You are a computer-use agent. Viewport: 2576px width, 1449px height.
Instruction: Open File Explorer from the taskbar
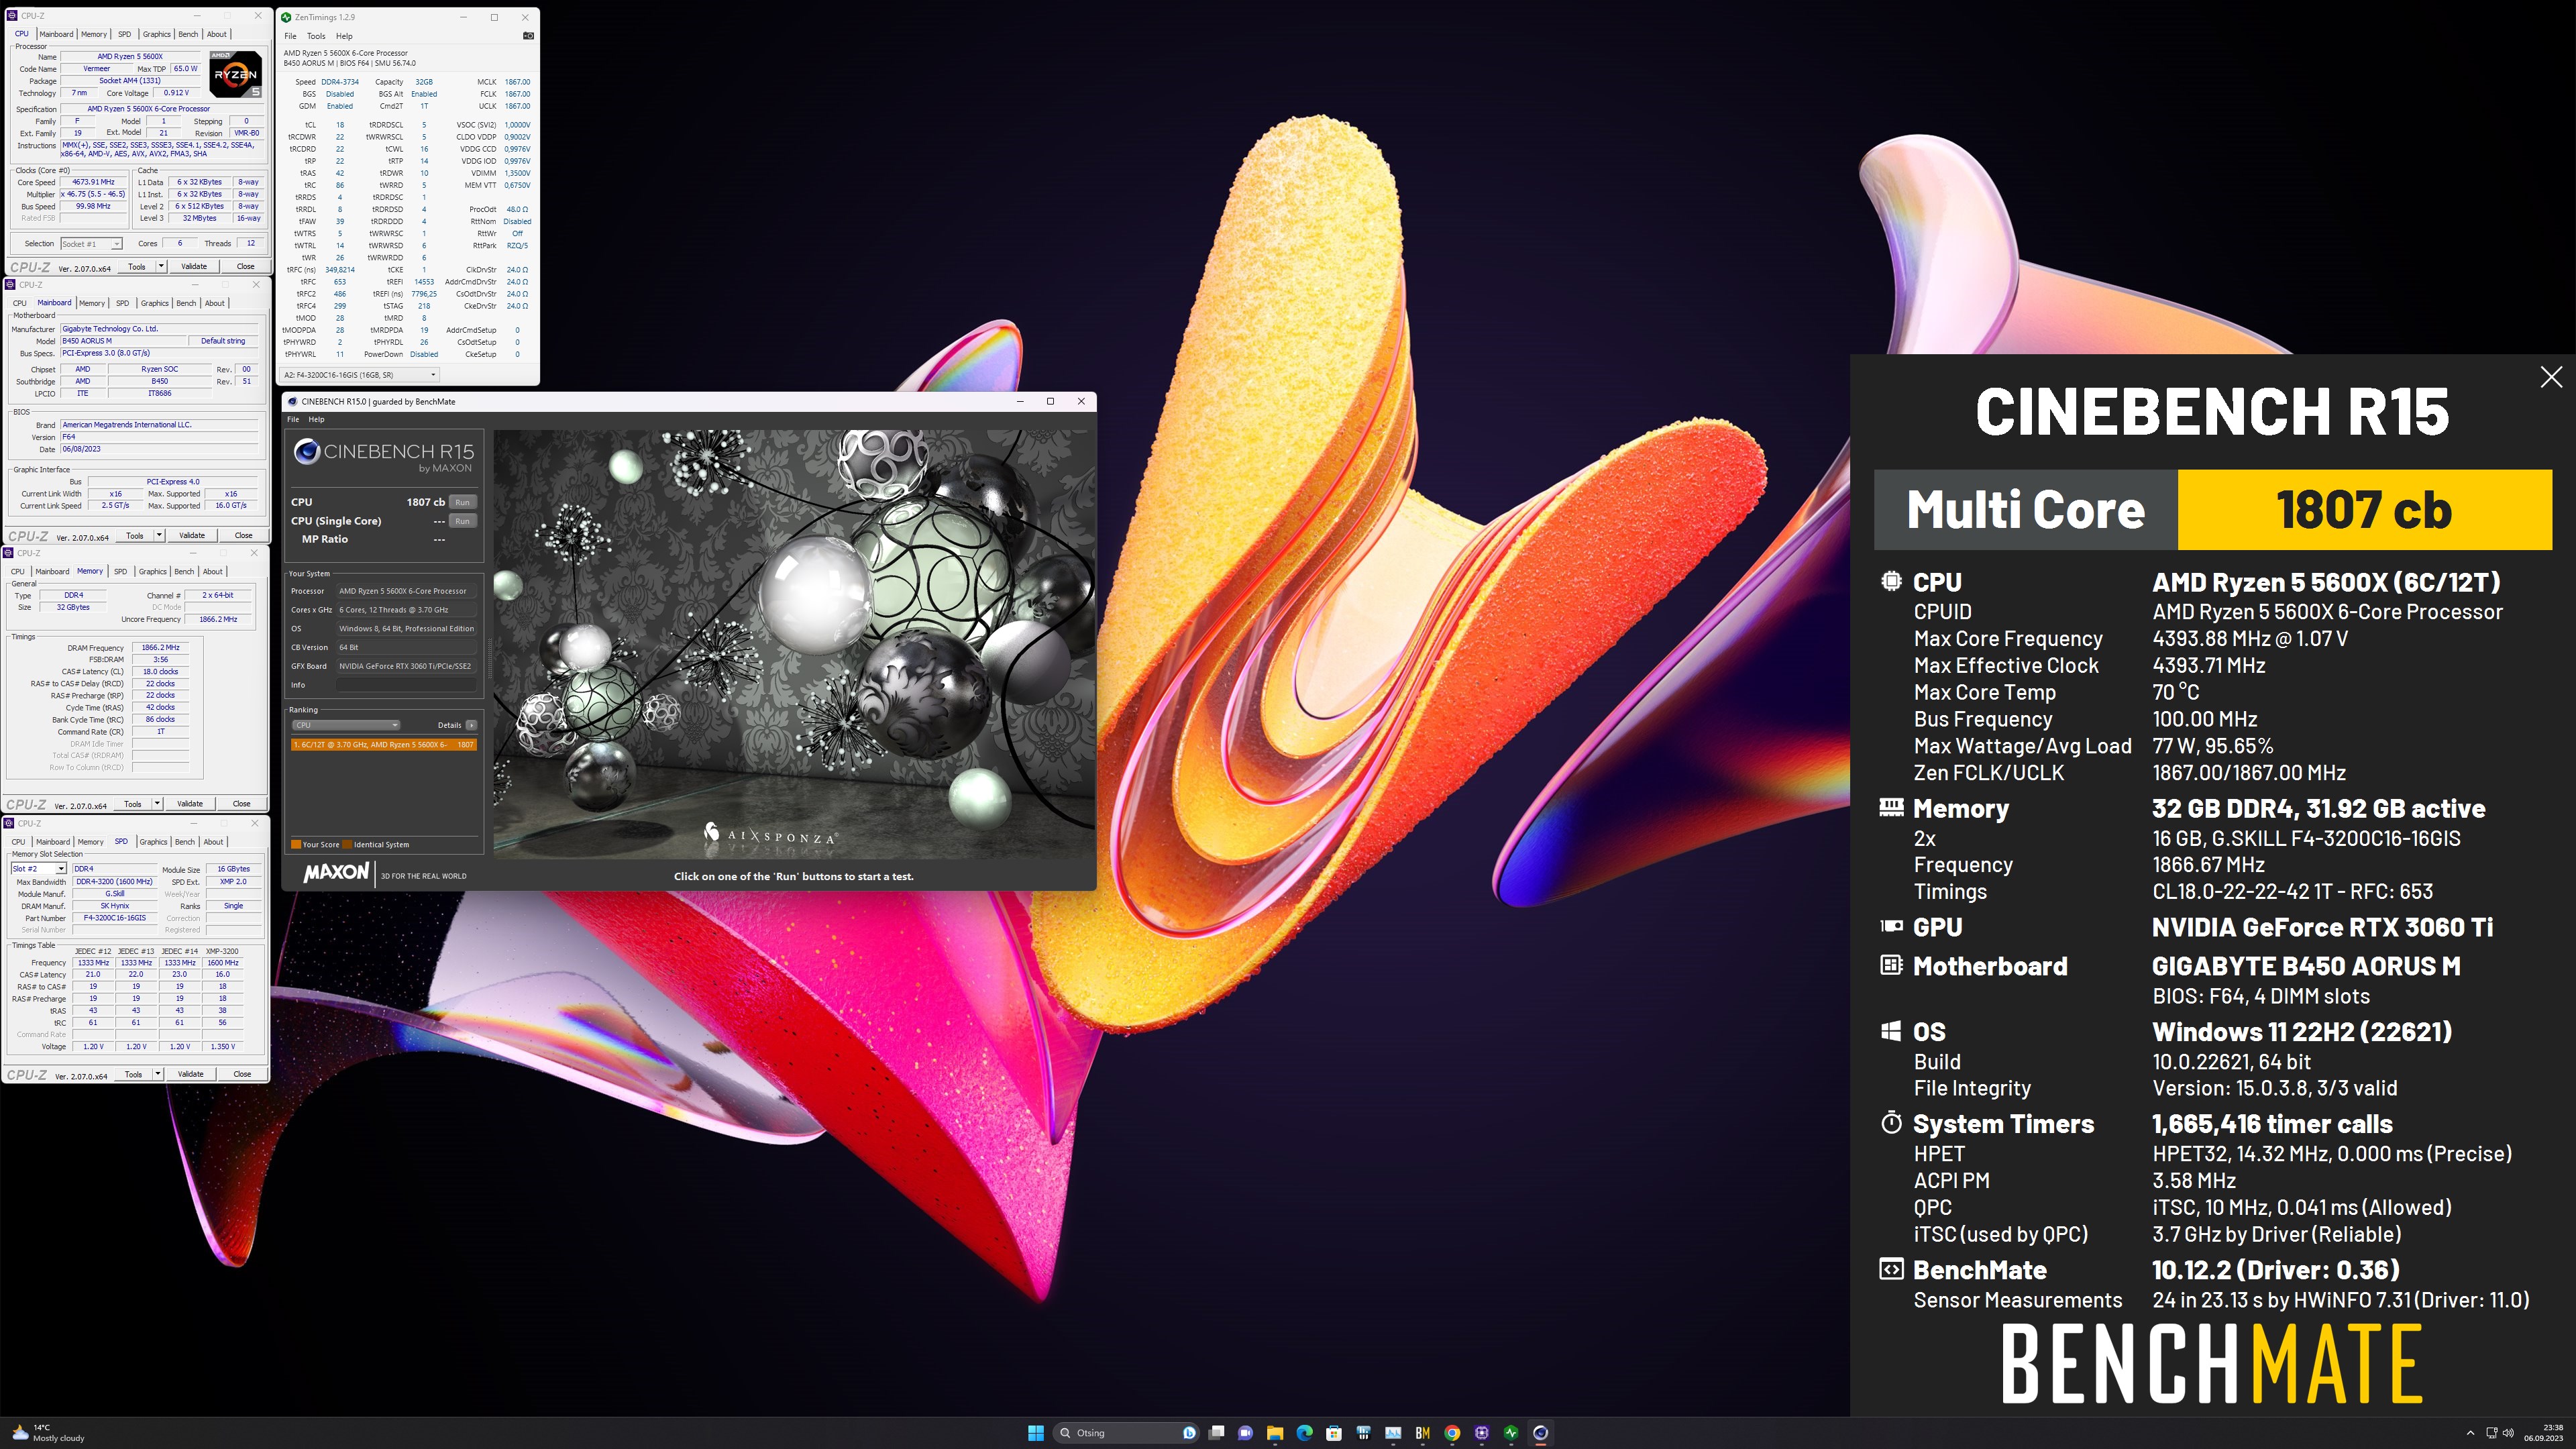click(x=1275, y=1432)
